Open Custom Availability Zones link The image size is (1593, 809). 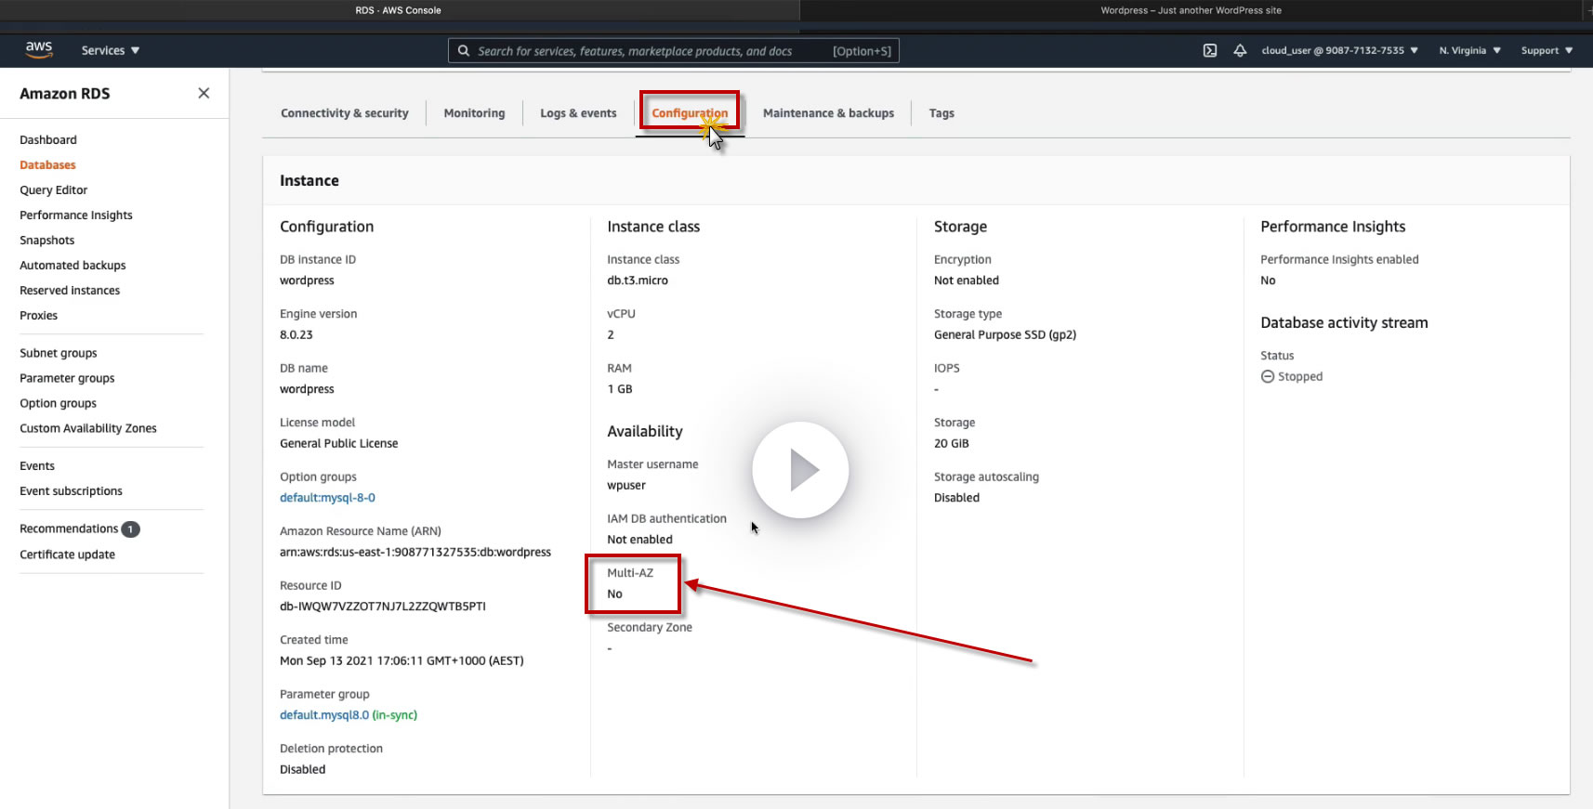click(88, 428)
